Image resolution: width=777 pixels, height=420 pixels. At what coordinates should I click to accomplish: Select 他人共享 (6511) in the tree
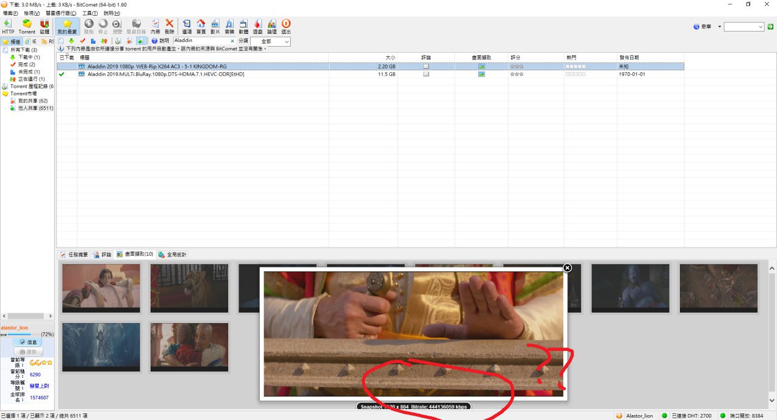[32, 108]
